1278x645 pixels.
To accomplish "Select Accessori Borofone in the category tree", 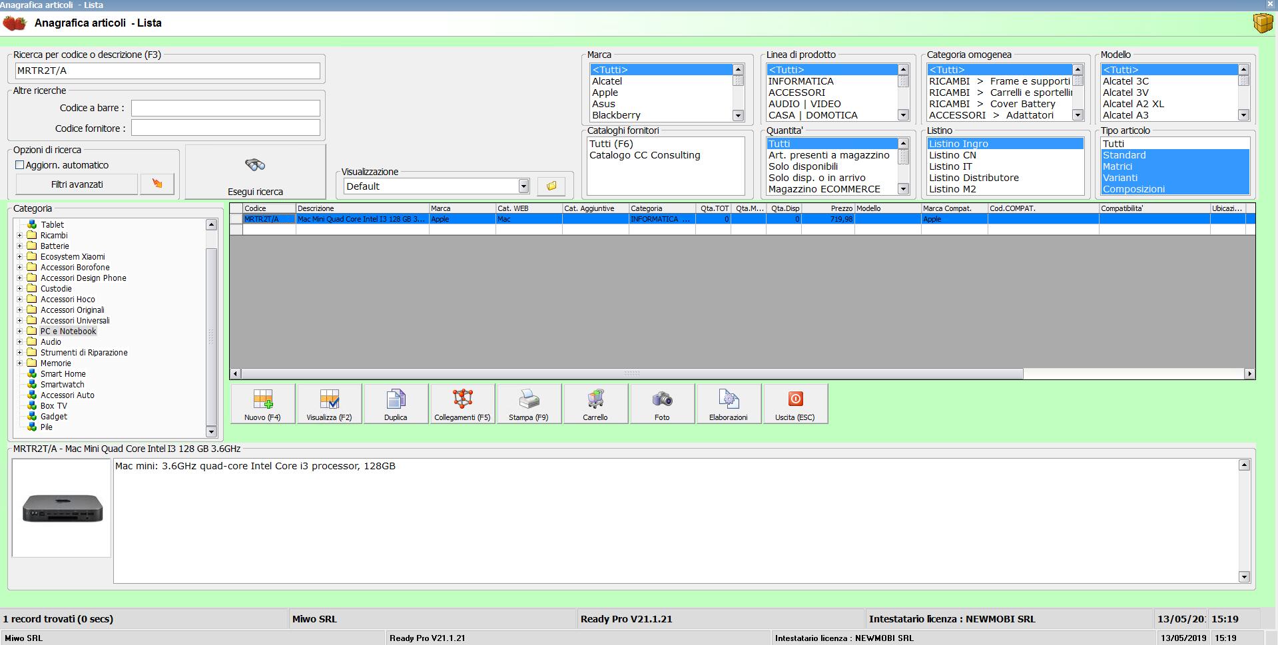I will point(75,268).
